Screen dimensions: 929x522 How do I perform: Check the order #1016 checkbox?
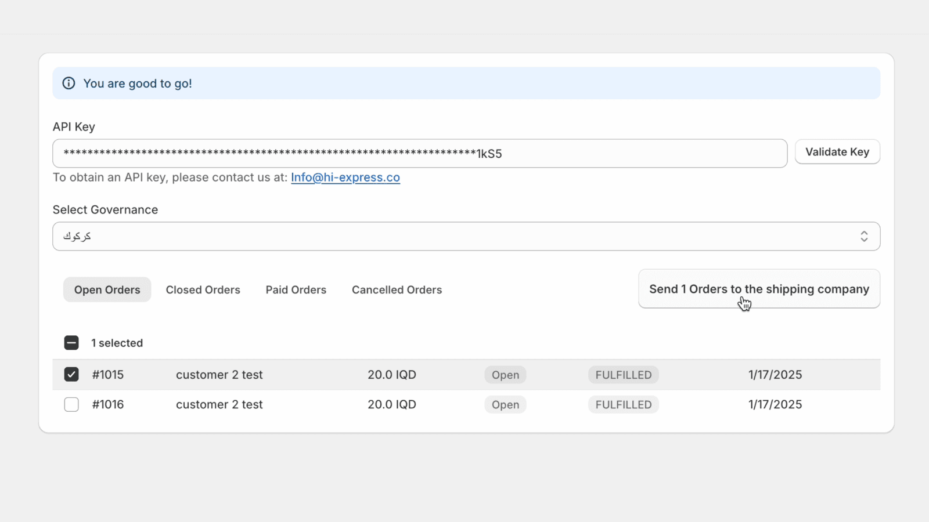tap(71, 404)
